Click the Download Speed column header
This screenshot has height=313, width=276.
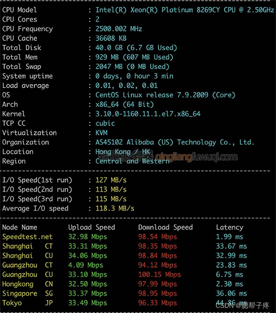[165, 227]
